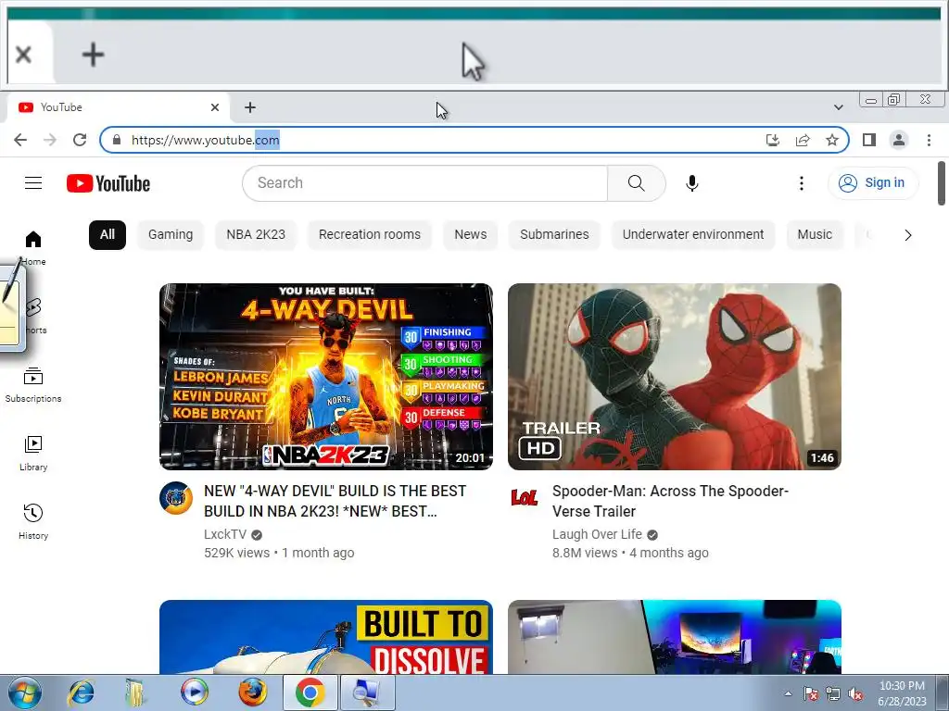The width and height of the screenshot is (949, 711).
Task: Open Windows Explorer folder from the taskbar
Action: click(137, 692)
